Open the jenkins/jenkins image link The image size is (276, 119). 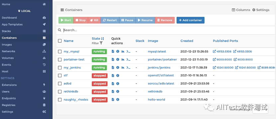(x=159, y=67)
